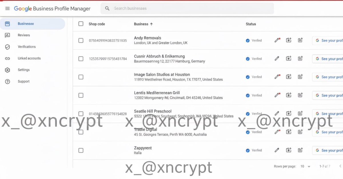Click the Status column header
Screen dimensions: 343x179
point(251,24)
